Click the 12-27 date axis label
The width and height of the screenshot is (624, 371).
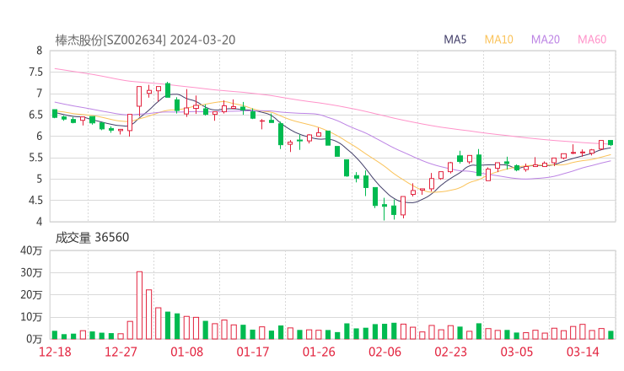(121, 352)
